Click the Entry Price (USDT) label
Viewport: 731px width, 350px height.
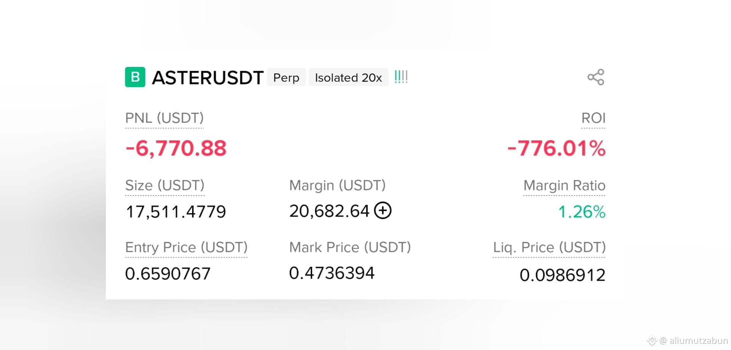pos(186,248)
